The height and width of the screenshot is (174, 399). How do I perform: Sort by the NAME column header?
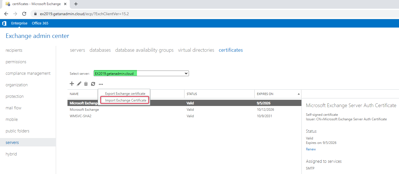[x=74, y=94]
